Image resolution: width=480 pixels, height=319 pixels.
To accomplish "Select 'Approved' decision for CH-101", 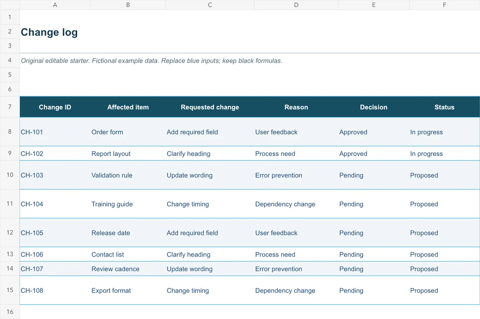I will point(374,132).
